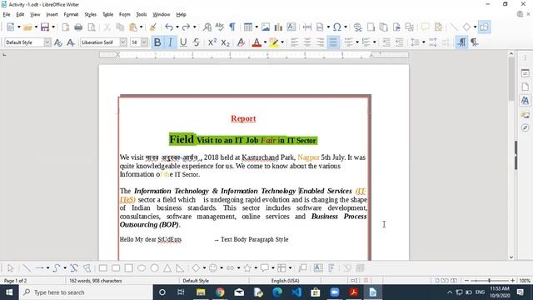Click the Strikethrough icon
The width and height of the screenshot is (533, 300).
197,42
